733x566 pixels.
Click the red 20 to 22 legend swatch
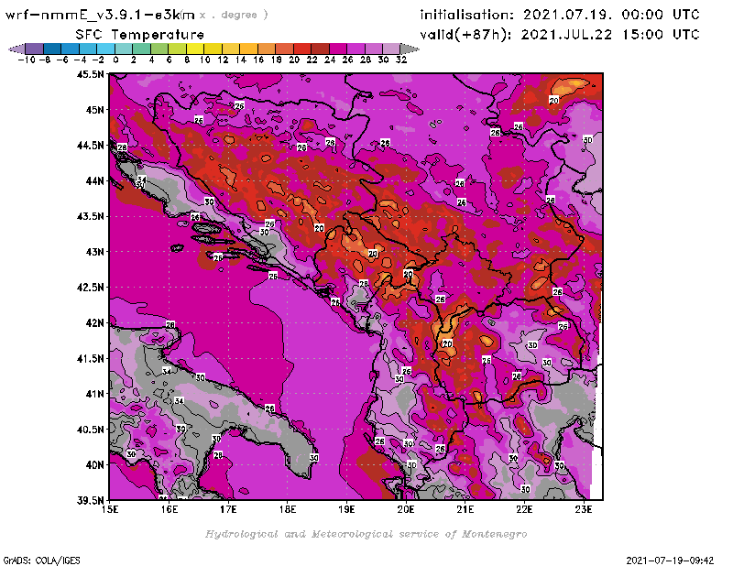coord(302,49)
